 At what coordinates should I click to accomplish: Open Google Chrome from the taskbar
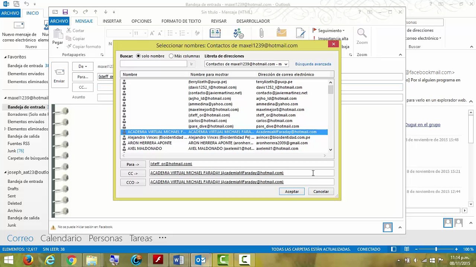pyautogui.click(x=71, y=260)
